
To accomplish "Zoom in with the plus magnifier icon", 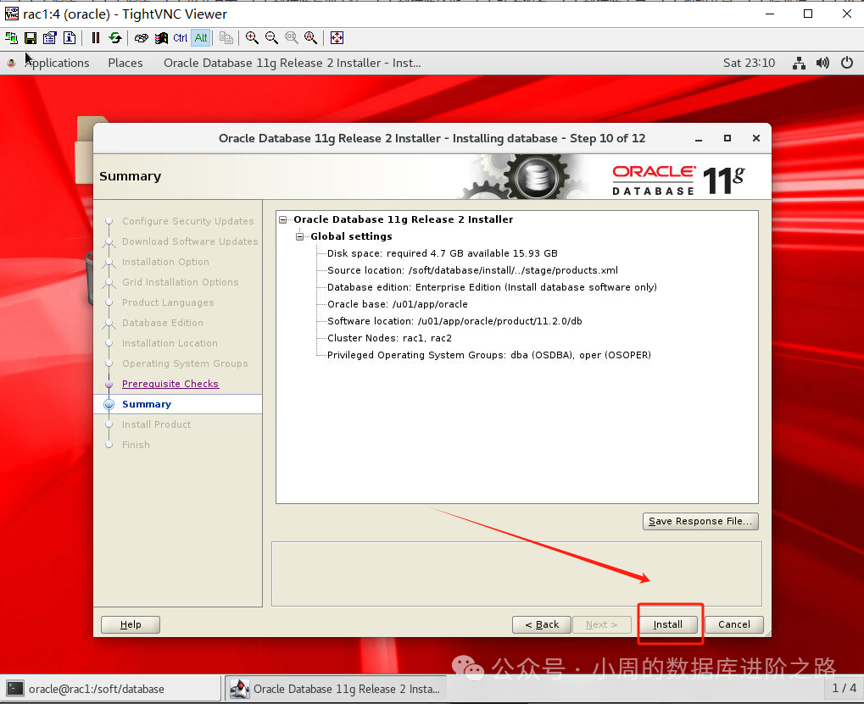I will coord(252,38).
